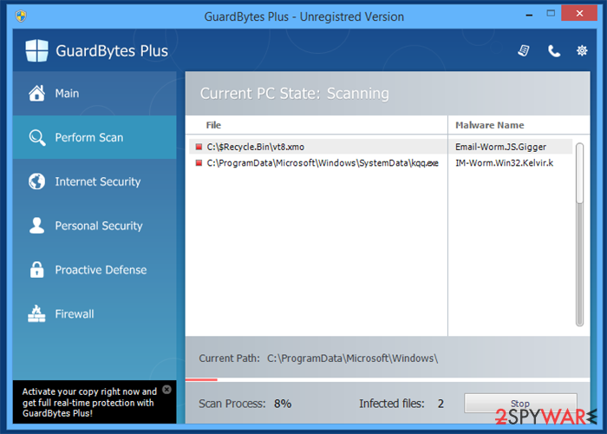Click the Infected files count 2
Screen dimensions: 607x434
tap(441, 404)
